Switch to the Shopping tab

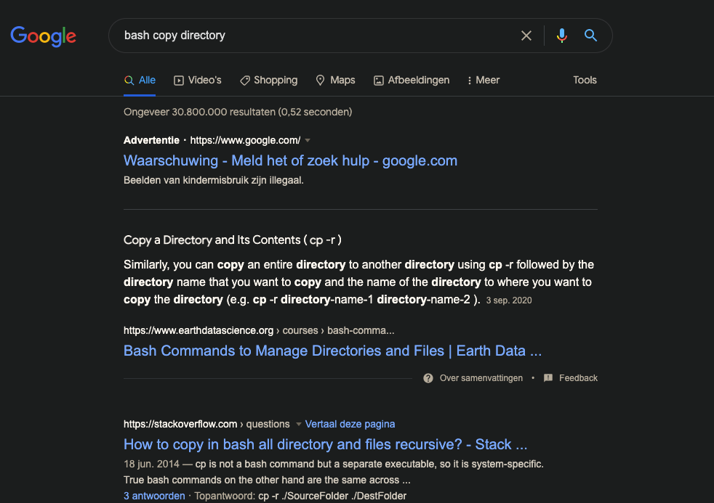[269, 81]
